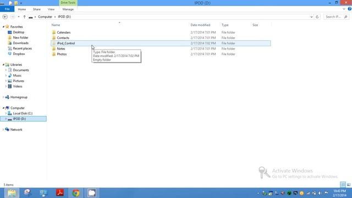
Task: Click the Drive Tools contextual tab header
Action: (68, 3)
